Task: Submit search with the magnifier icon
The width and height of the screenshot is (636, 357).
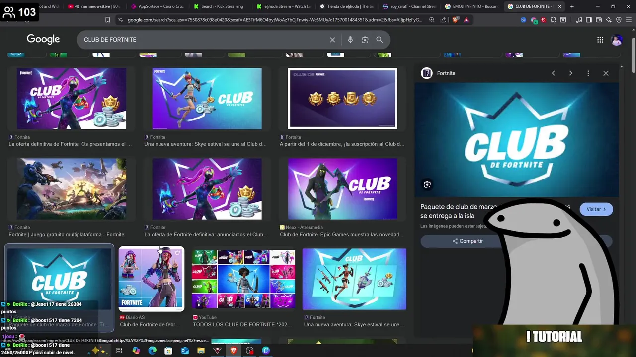Action: [380, 40]
